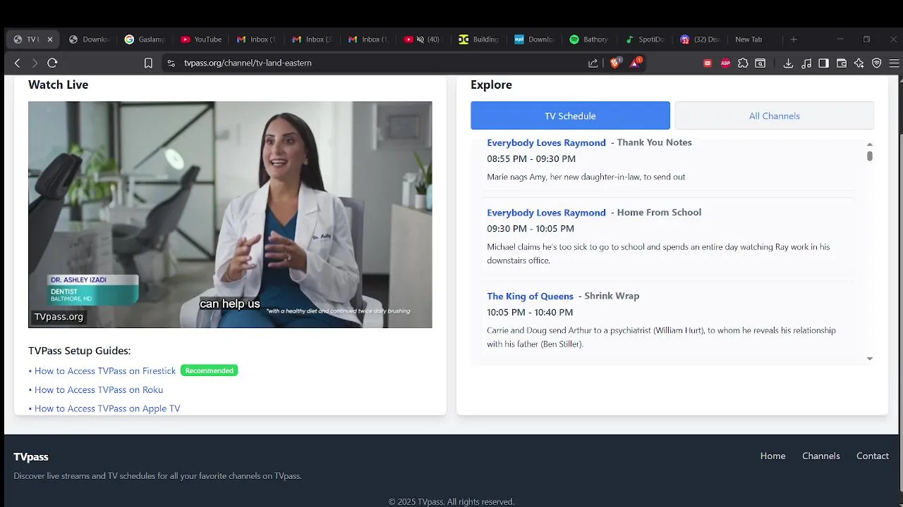Share this page using the share icon
The height and width of the screenshot is (507, 903).
pos(593,63)
